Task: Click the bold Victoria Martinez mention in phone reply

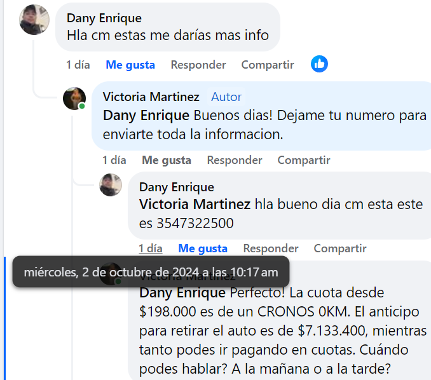Action: 195,204
